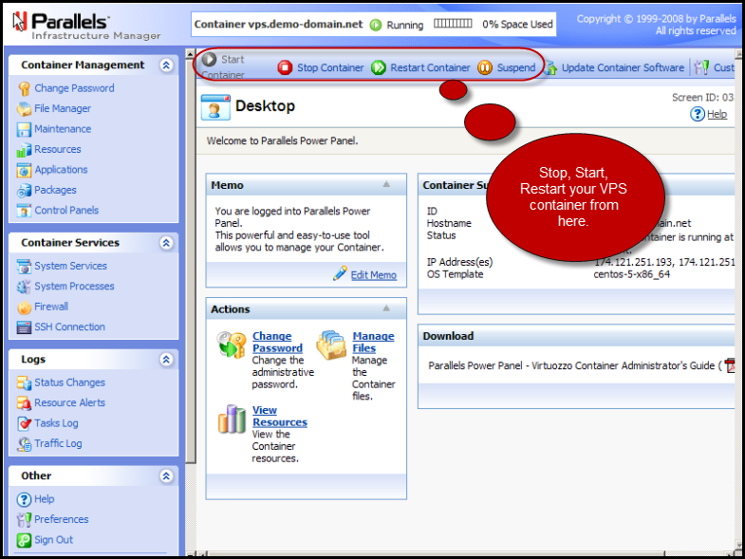Open Control Panels from the sidebar
Viewport: 745px width, 559px height.
click(x=66, y=211)
